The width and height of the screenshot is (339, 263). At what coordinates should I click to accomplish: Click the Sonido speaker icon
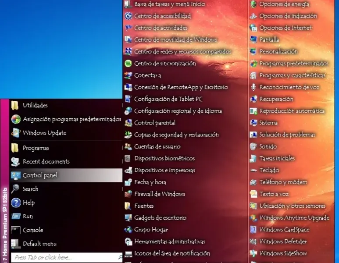(x=253, y=146)
